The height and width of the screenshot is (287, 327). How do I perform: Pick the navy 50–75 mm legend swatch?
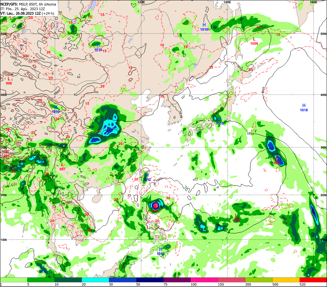[x=150, y=280]
